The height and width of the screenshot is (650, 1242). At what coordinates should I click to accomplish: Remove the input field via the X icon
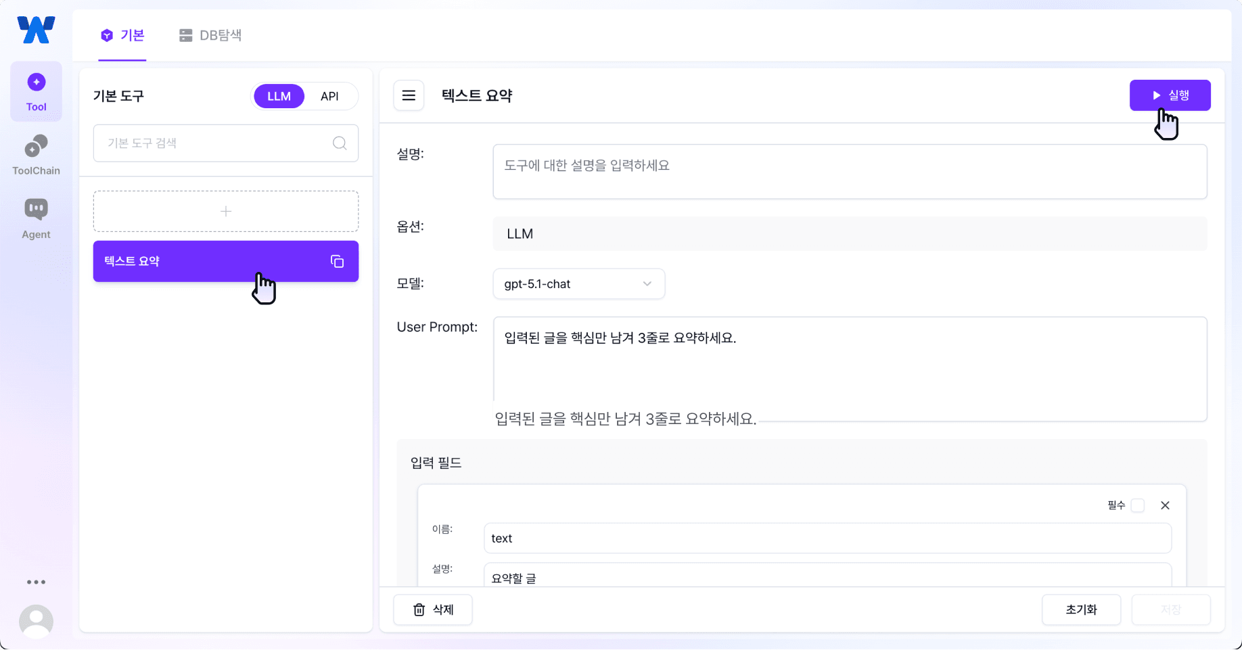coord(1166,505)
